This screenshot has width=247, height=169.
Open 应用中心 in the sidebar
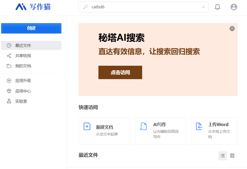point(31,91)
